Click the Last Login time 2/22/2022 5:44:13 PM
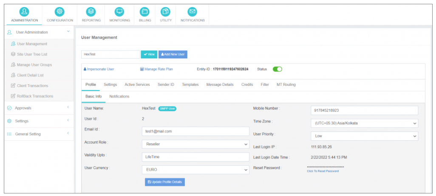436x196 pixels. click(328, 157)
